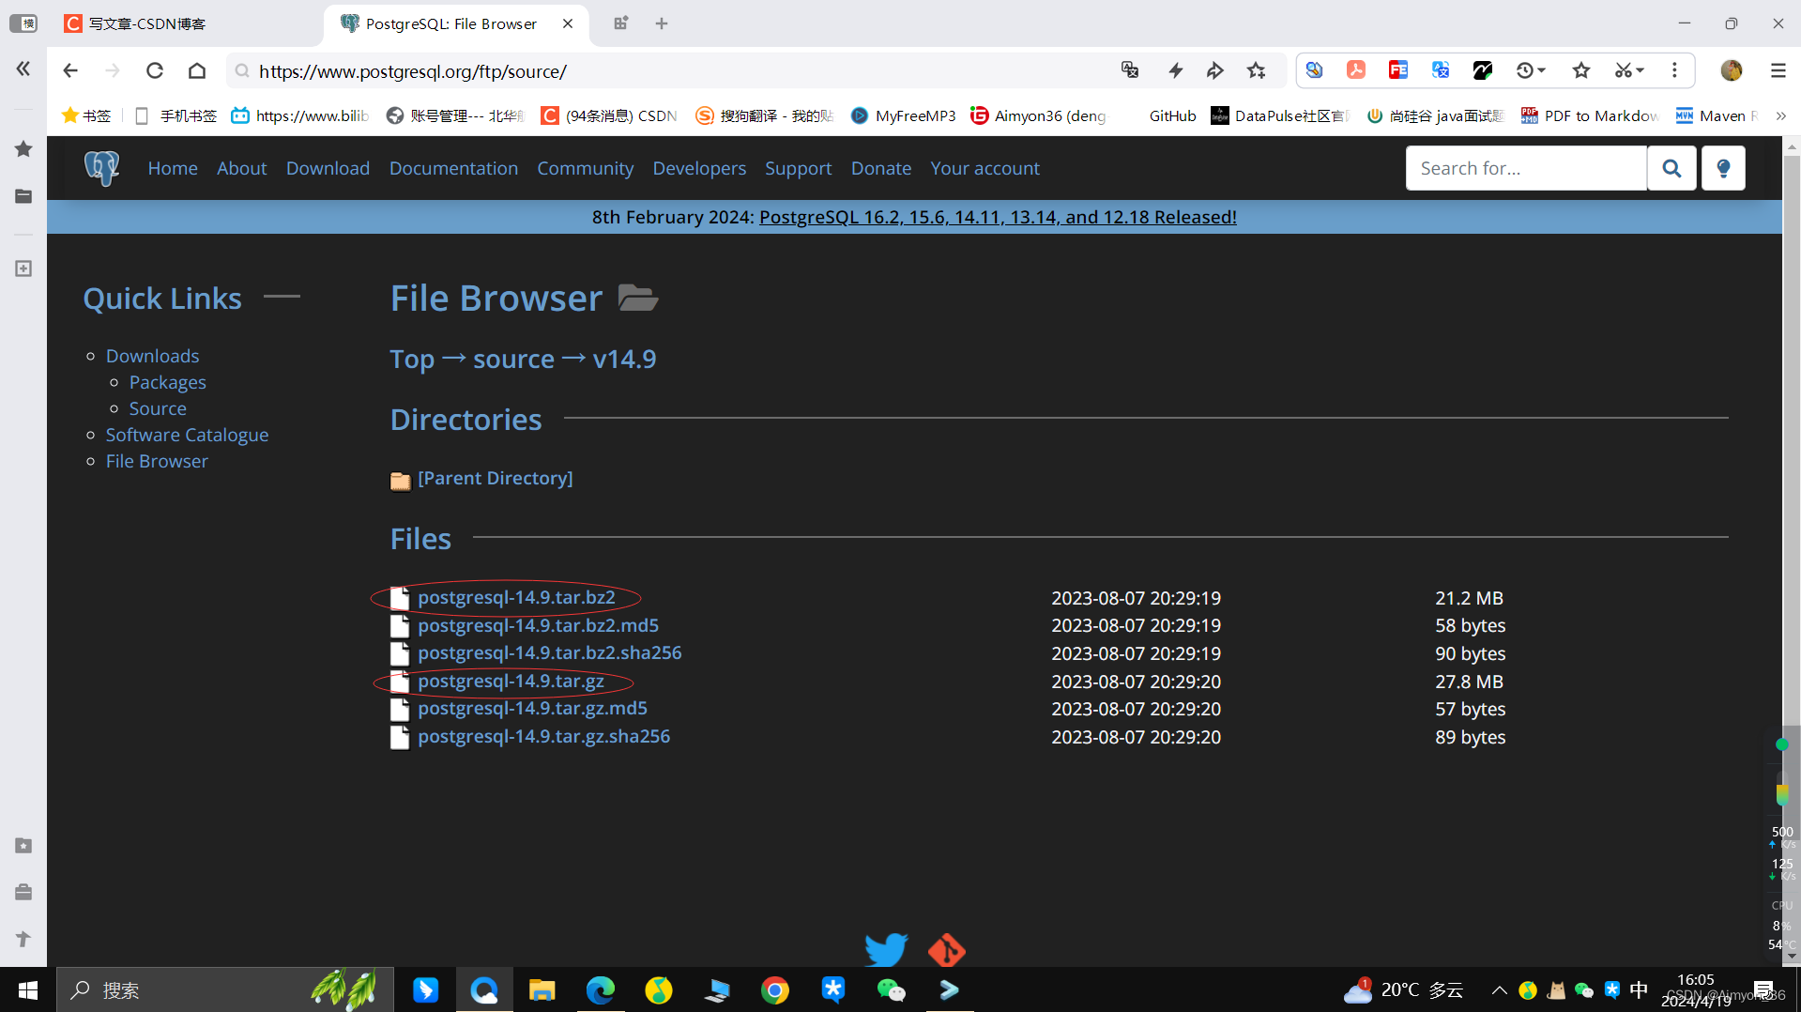This screenshot has height=1012, width=1801.
Task: Click source in the breadcrumb
Action: 513,359
